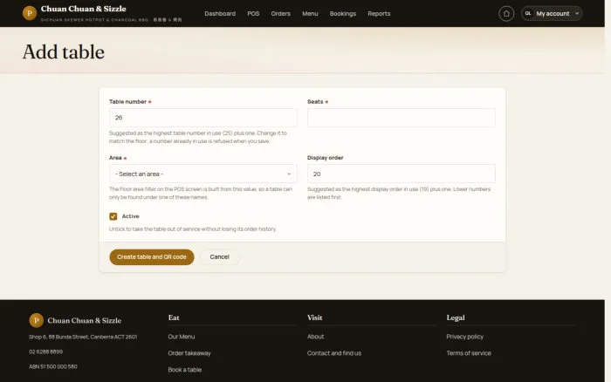Go to Bookings in the top nav
611x382 pixels.
[x=343, y=14]
